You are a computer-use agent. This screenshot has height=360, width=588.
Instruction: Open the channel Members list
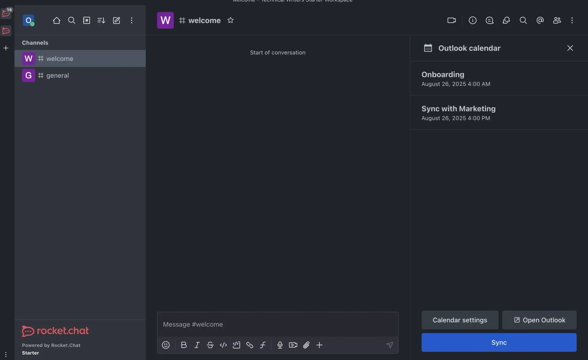tap(557, 20)
